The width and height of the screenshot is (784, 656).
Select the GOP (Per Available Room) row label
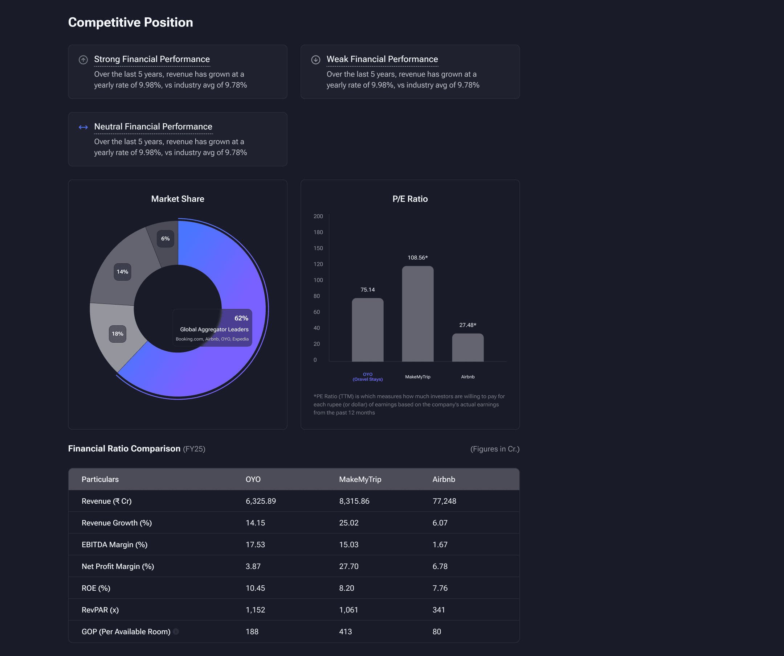(126, 631)
